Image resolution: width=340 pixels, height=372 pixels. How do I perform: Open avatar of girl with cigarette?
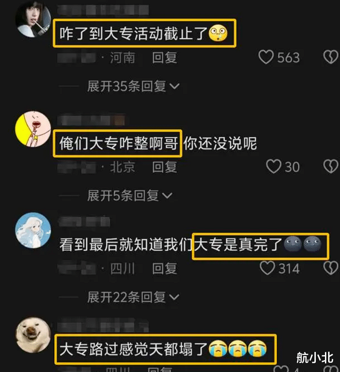coord(33,19)
